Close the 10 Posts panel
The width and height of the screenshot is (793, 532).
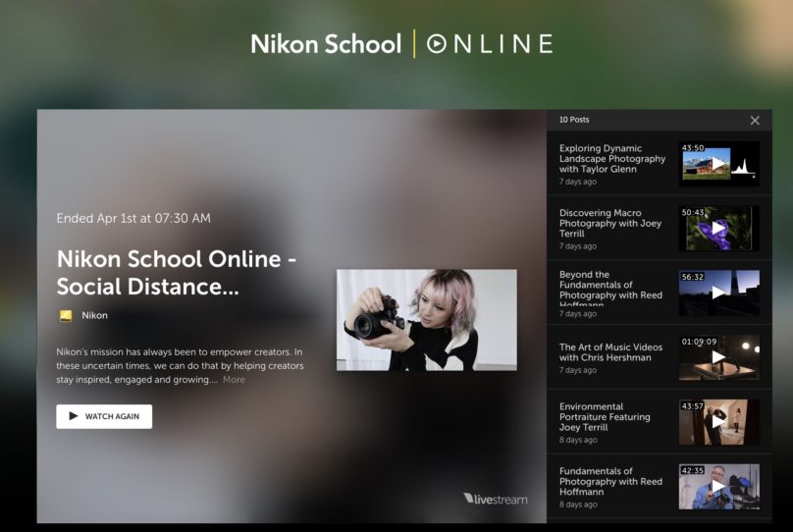coord(755,120)
